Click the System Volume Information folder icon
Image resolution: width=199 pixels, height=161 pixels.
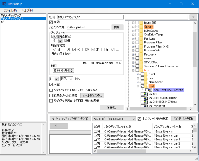point(141,66)
